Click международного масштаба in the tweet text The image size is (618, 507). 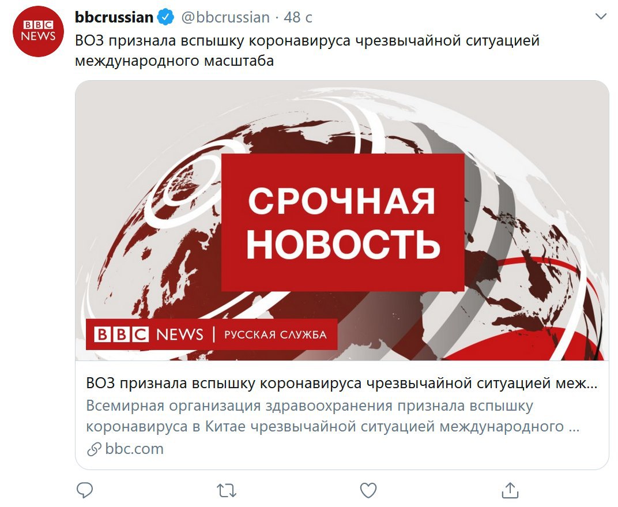174,61
